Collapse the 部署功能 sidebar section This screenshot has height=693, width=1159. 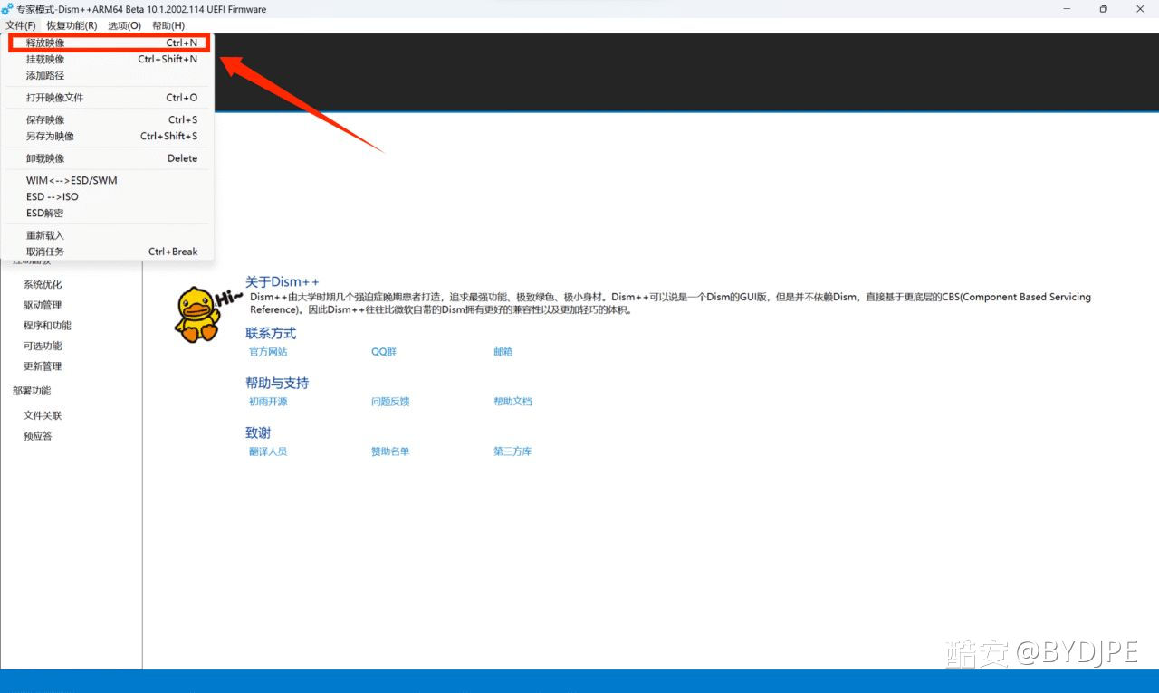pos(32,391)
